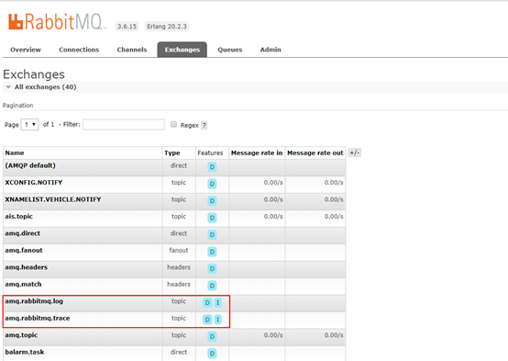
Task: Switch to the Queues tab
Action: [x=230, y=50]
